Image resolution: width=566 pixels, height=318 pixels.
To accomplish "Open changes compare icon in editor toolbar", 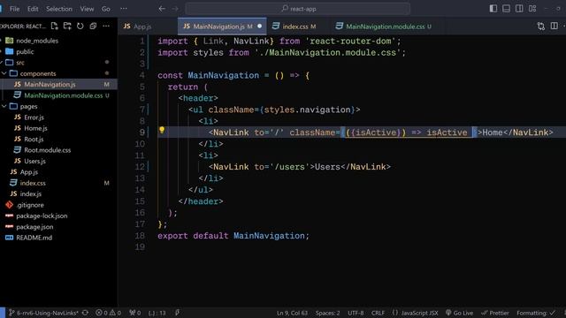I will [x=540, y=26].
